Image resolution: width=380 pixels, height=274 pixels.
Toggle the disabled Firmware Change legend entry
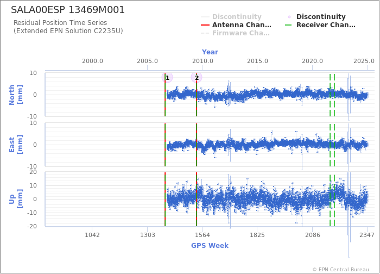coord(235,33)
